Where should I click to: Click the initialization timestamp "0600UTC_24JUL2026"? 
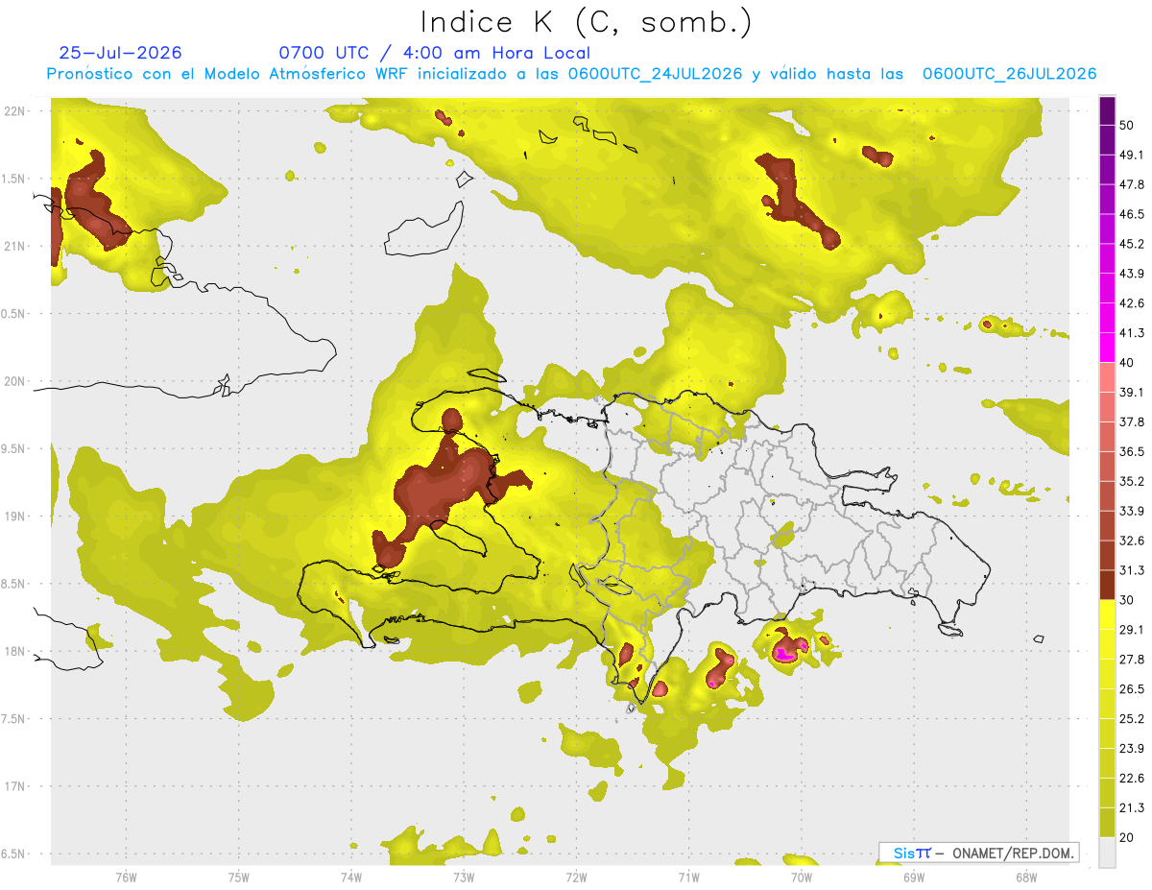pyautogui.click(x=656, y=74)
